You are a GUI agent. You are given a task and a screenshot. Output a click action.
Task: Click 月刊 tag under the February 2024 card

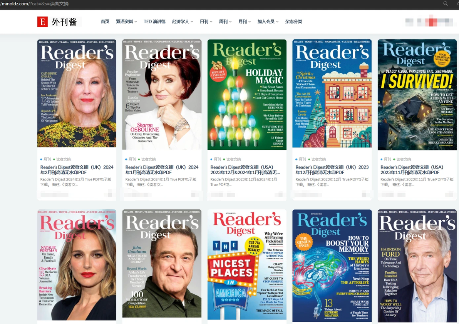pyautogui.click(x=47, y=159)
